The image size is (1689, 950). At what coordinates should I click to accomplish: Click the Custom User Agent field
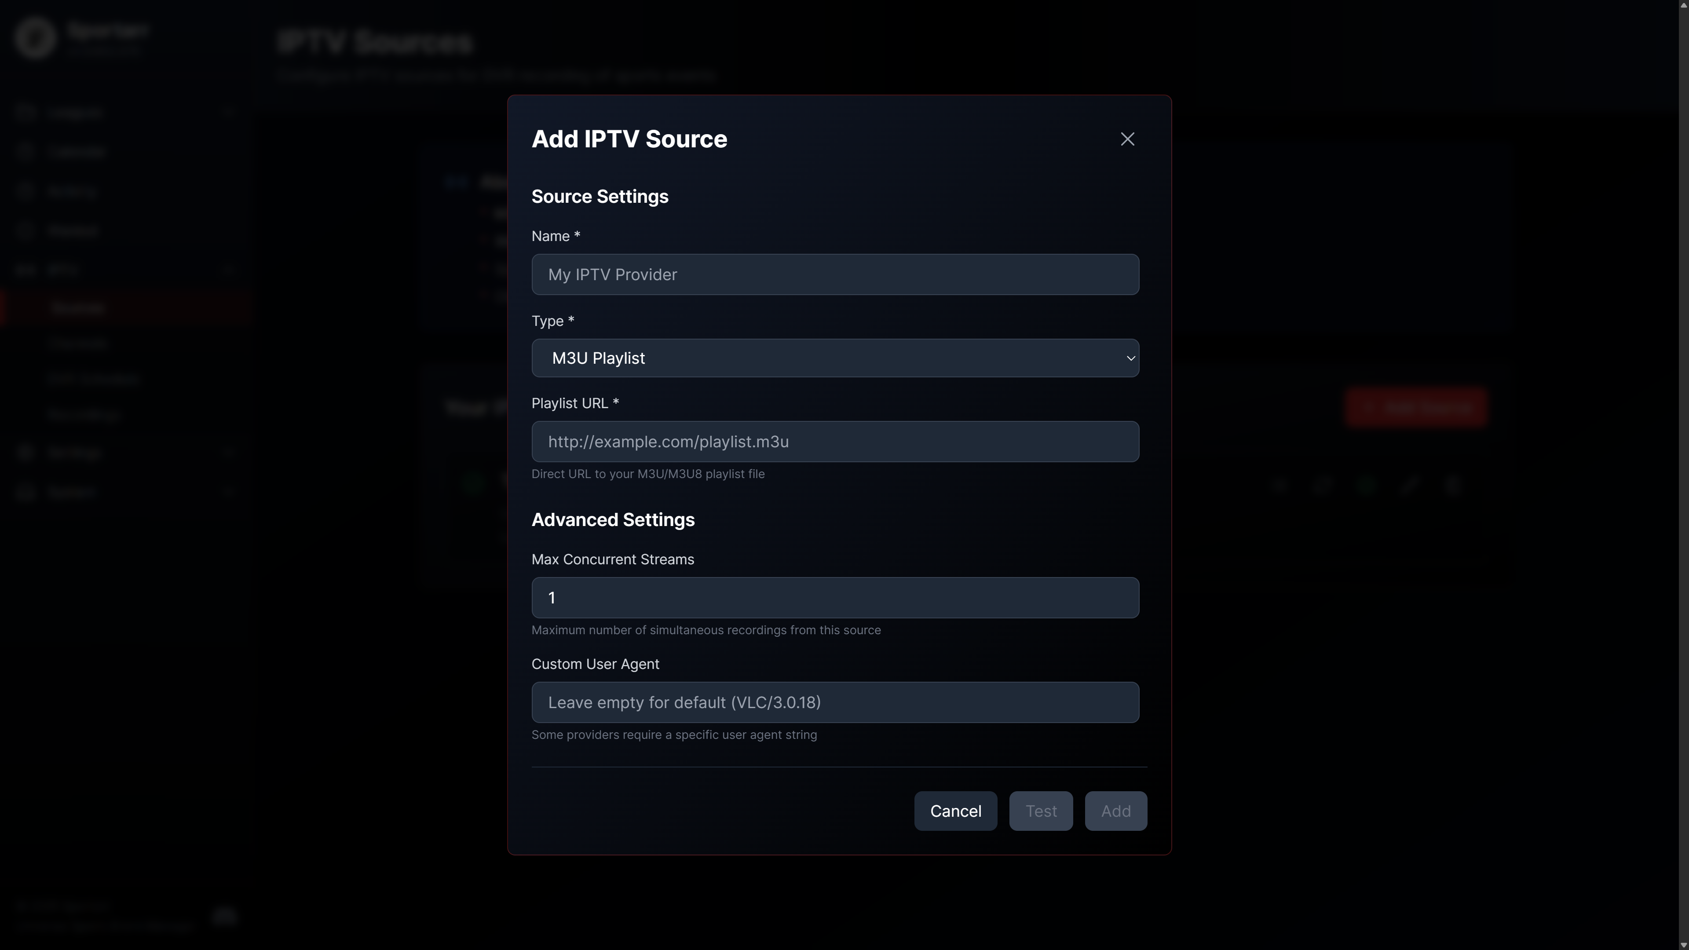pos(835,703)
